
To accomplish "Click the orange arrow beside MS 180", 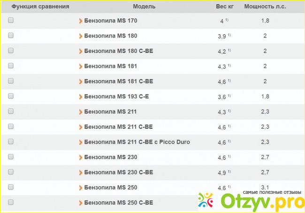I will [81, 36].
